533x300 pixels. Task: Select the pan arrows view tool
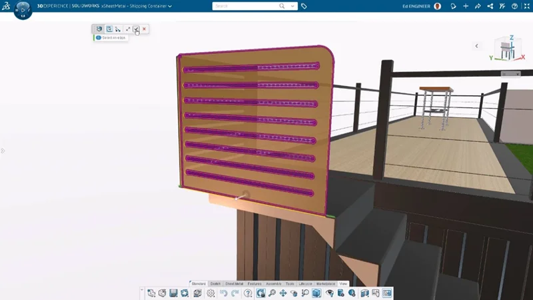[283, 293]
